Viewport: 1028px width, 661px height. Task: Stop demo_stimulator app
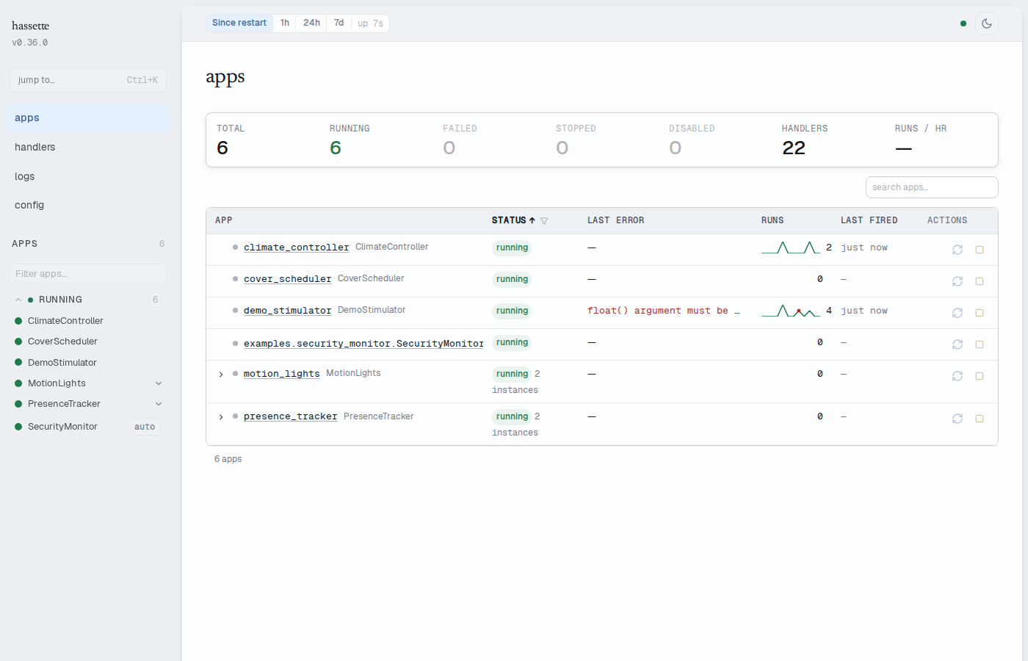pos(980,313)
